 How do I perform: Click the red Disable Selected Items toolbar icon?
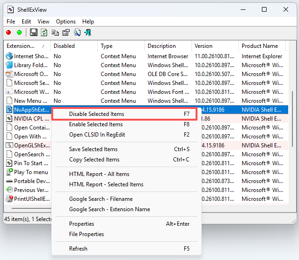[8, 32]
